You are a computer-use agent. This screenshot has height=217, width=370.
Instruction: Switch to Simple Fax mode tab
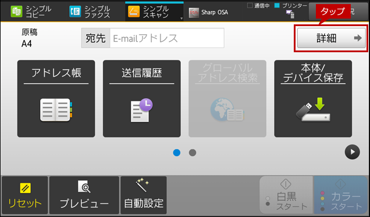click(x=90, y=12)
